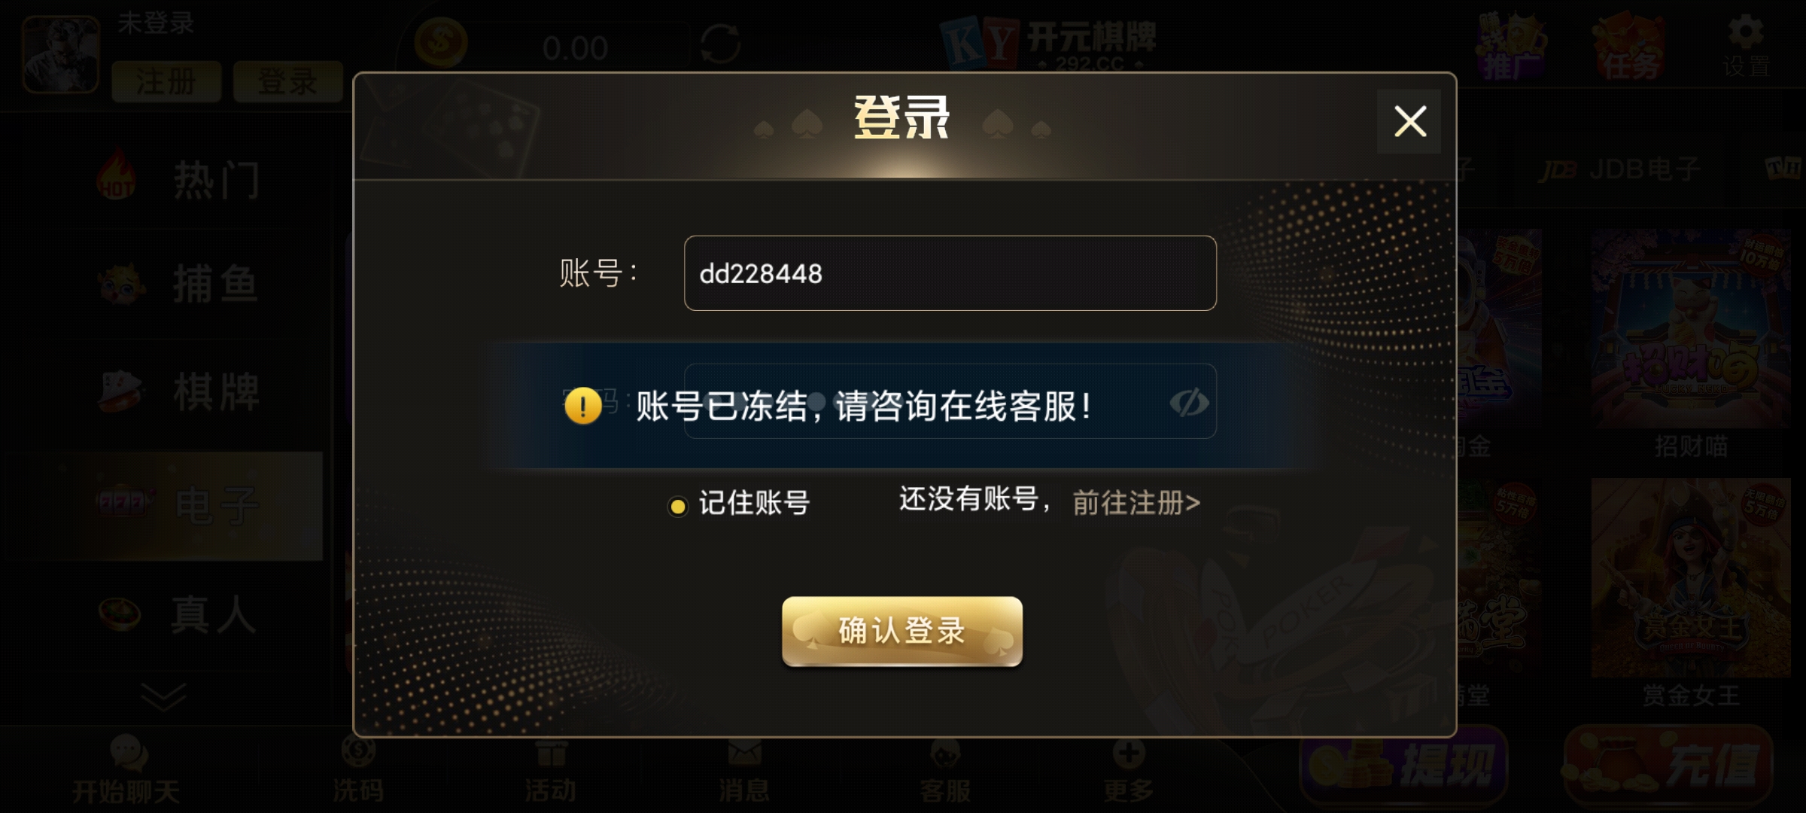Image resolution: width=1806 pixels, height=813 pixels.
Task: Close the 登录 dialog
Action: pos(1409,121)
